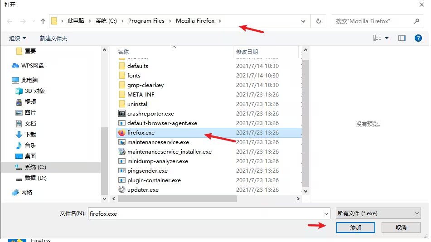
Task: Click 新建文件夹 in the toolbar
Action: coord(53,39)
